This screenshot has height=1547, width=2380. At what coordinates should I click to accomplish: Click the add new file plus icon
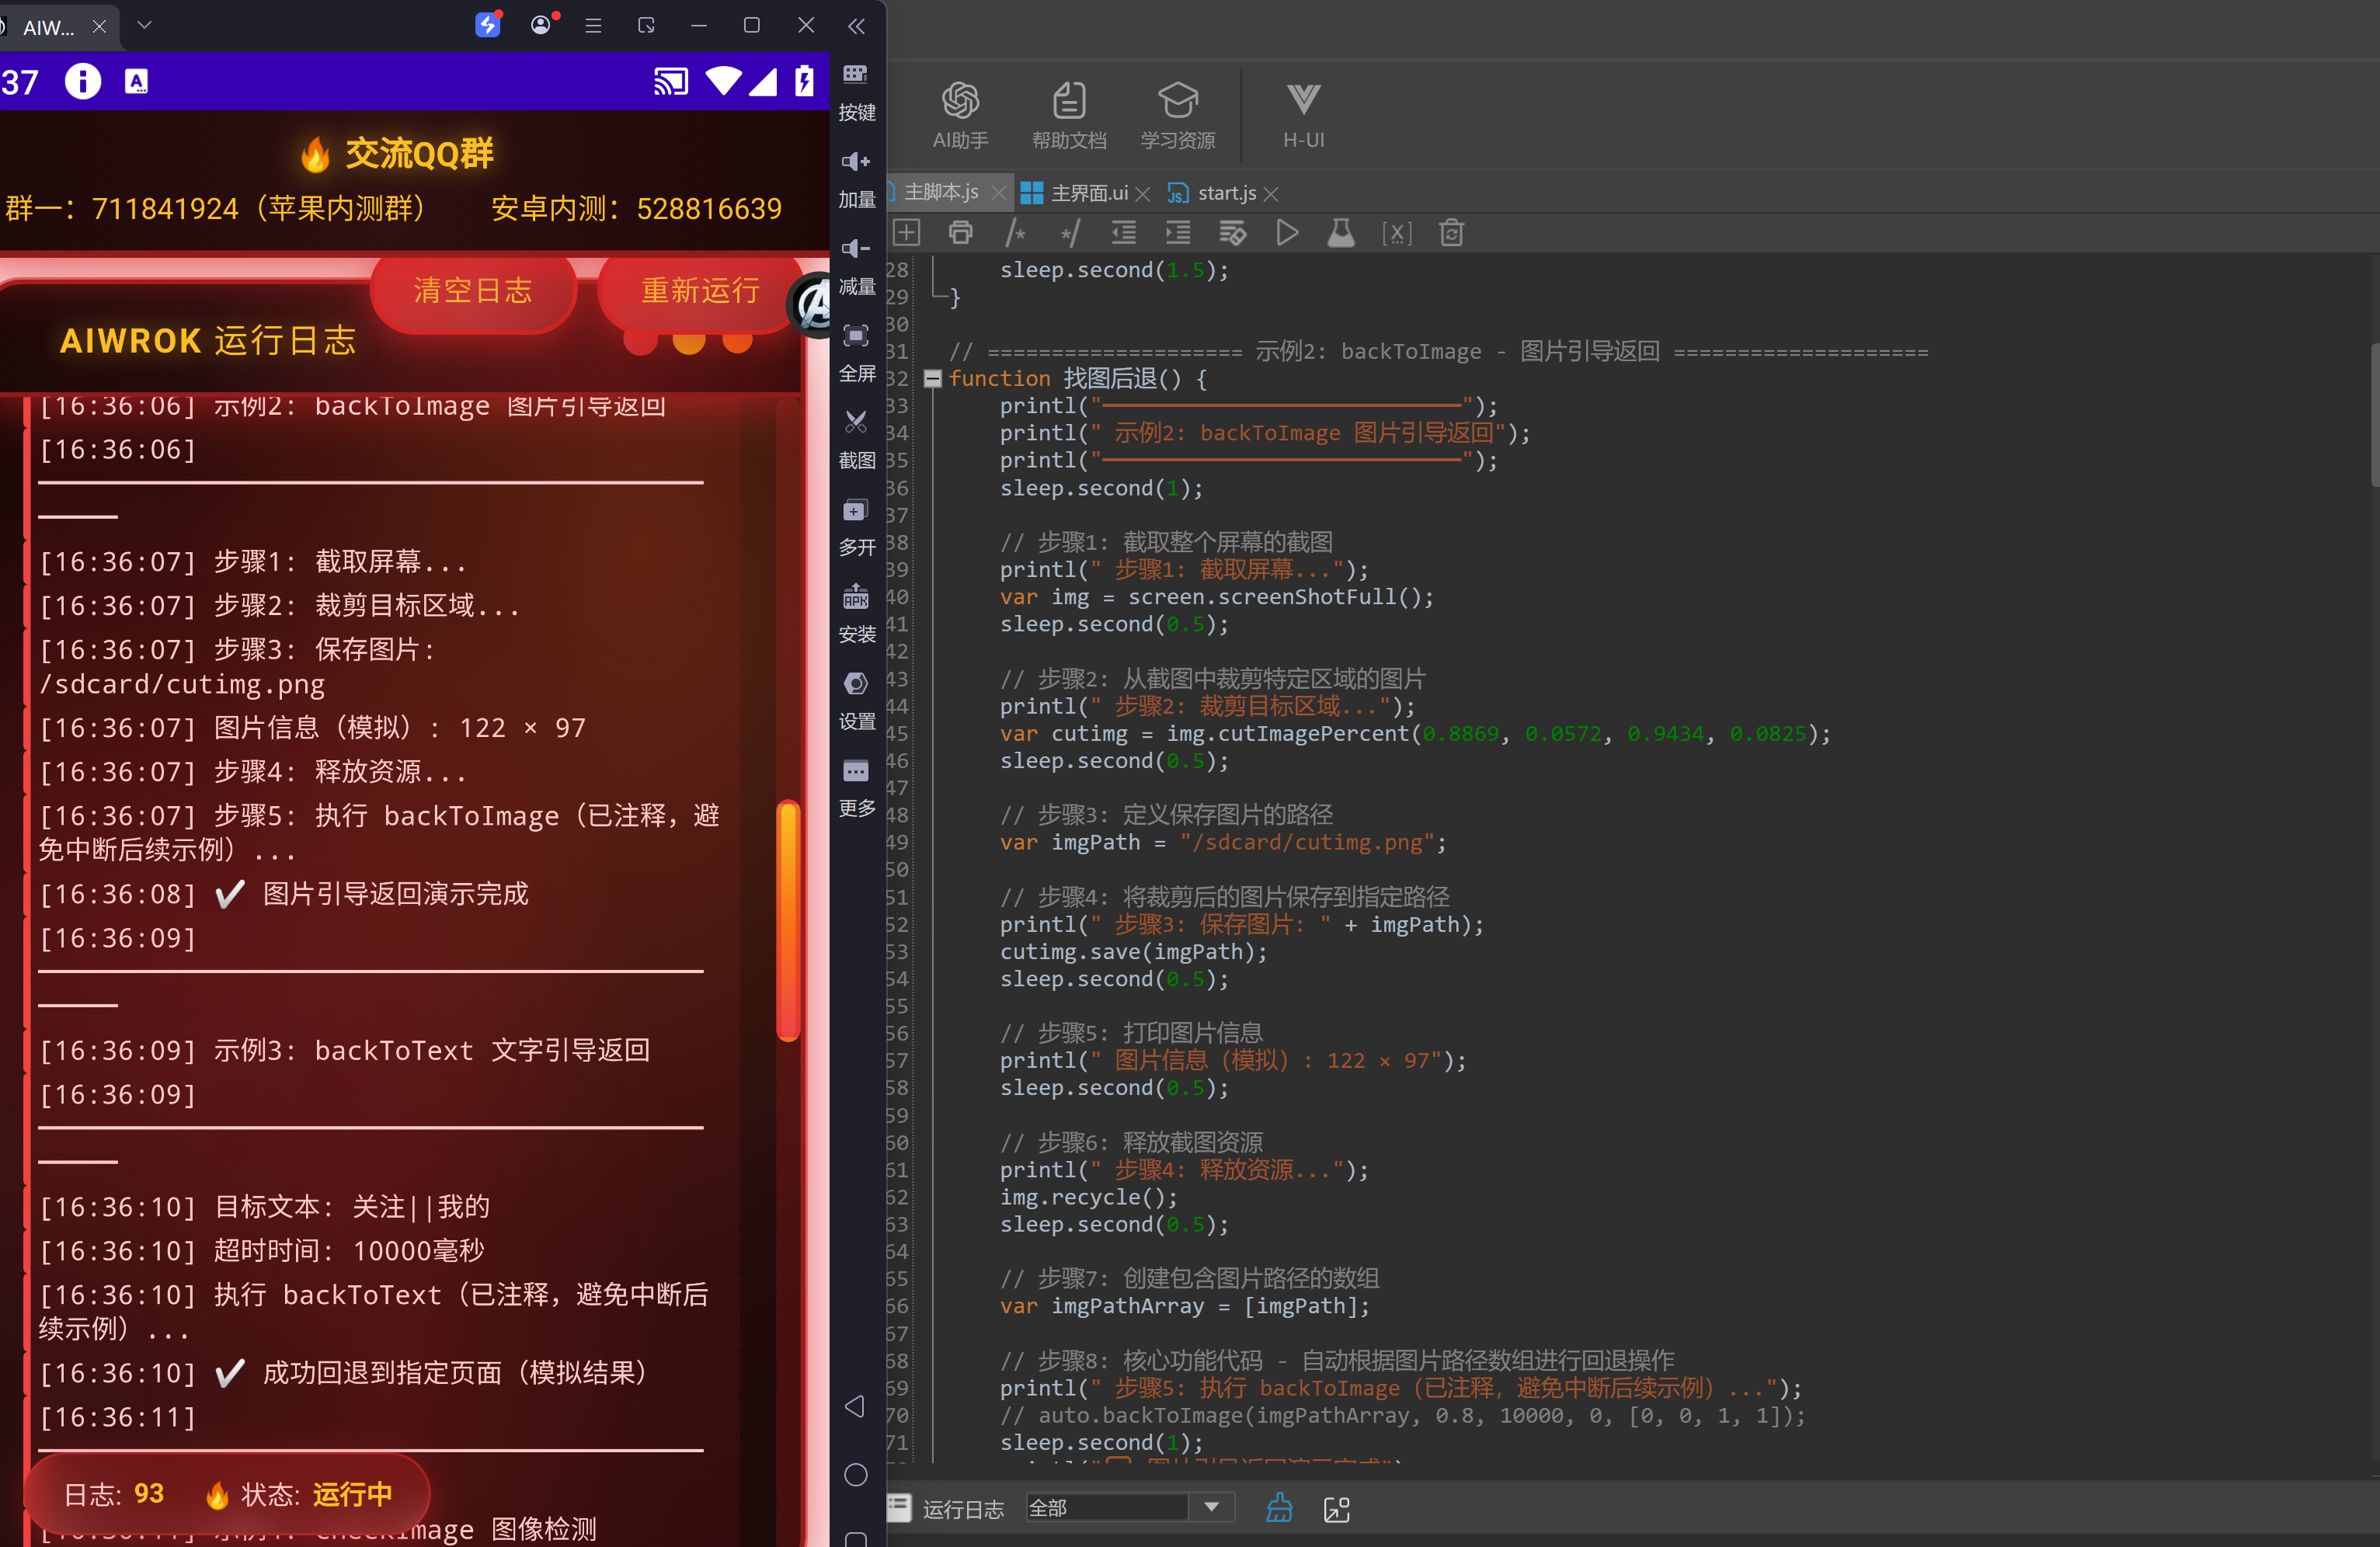click(x=906, y=233)
